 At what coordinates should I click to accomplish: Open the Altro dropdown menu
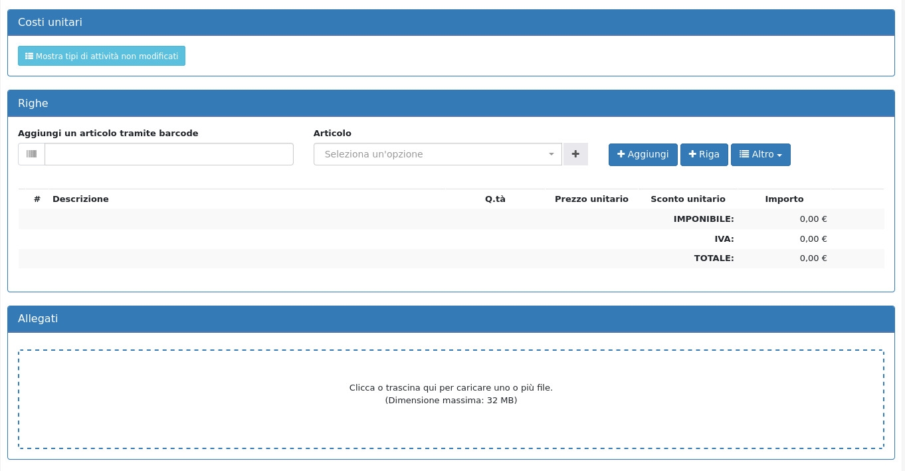(x=760, y=154)
